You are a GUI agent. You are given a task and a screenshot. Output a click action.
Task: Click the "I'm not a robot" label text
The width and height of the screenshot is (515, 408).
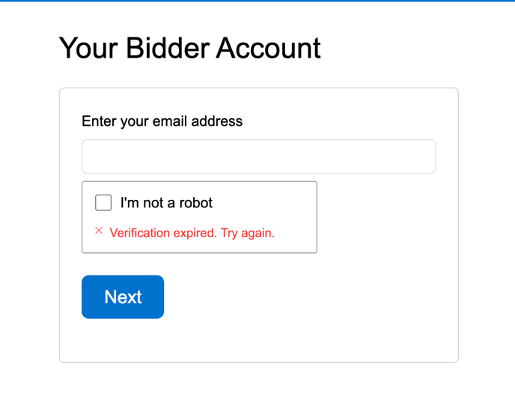[x=166, y=203]
